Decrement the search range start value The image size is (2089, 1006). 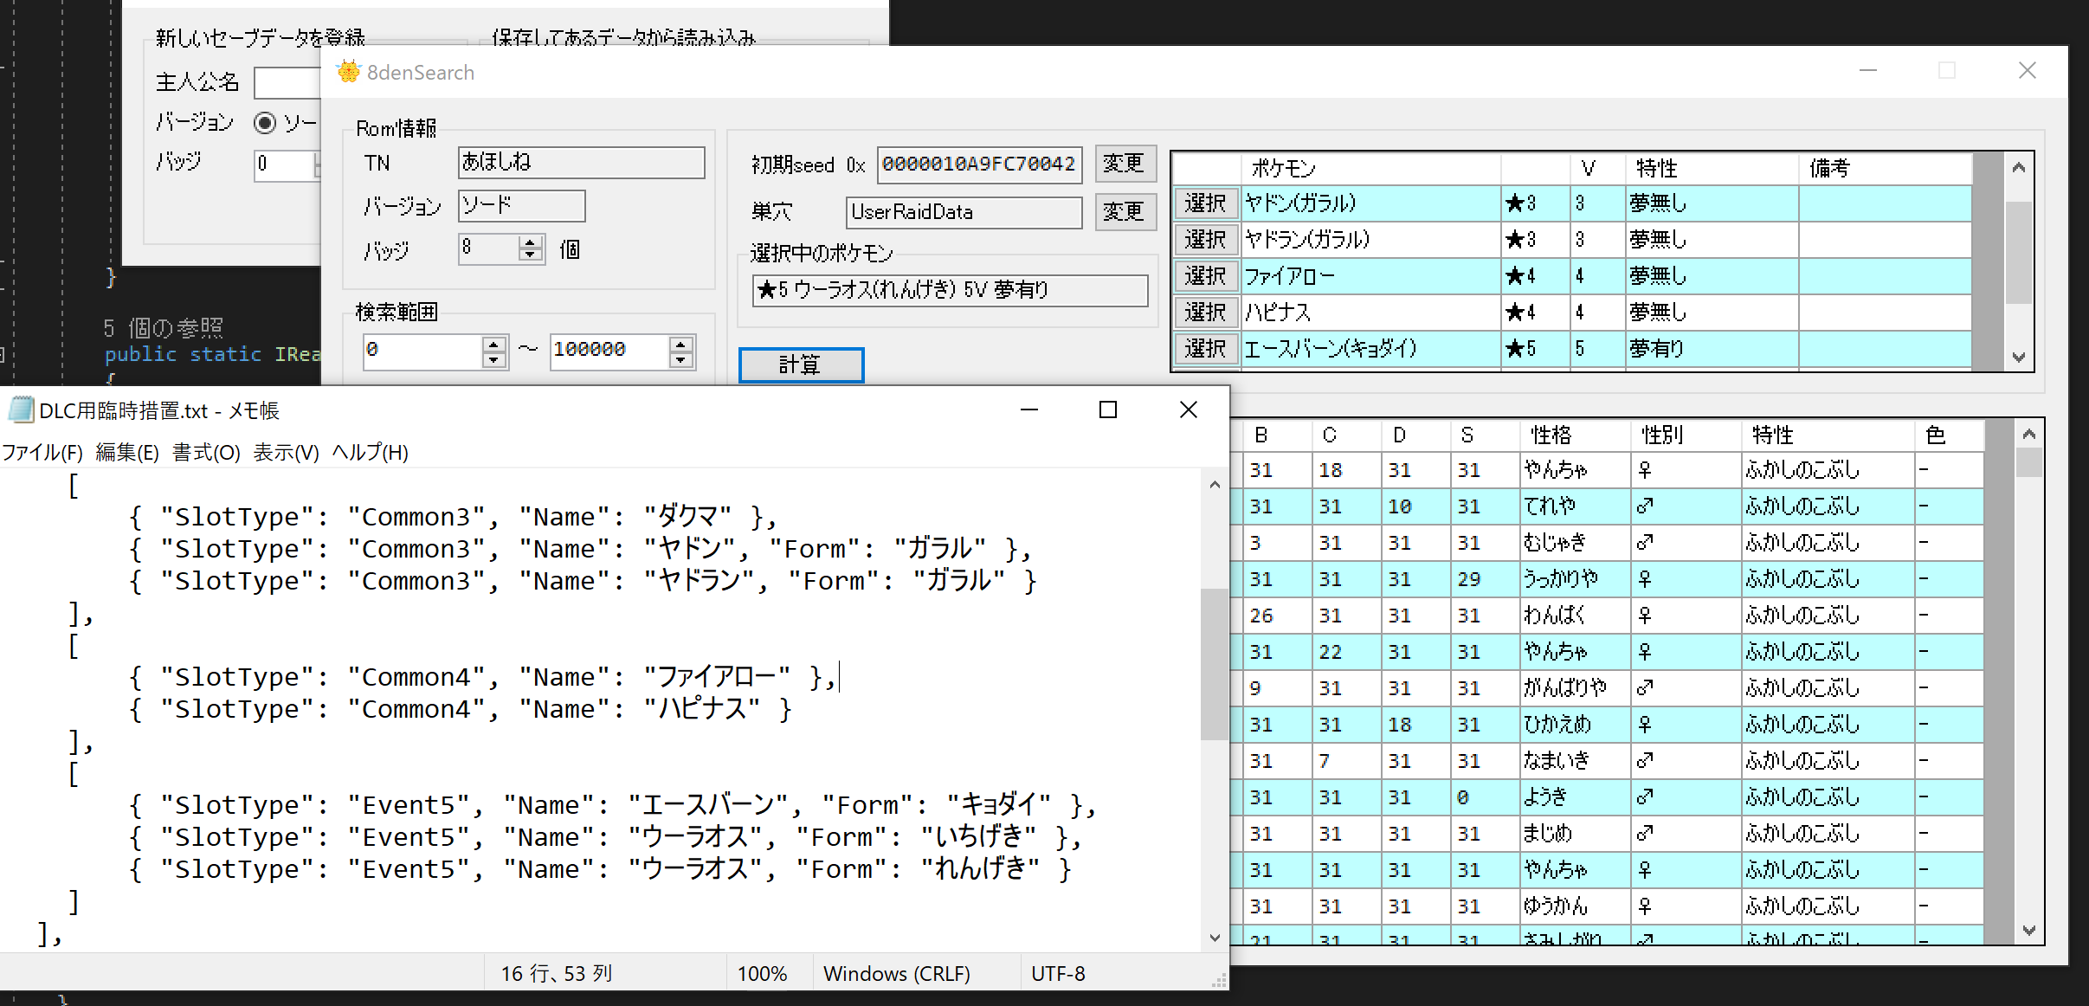pos(493,359)
